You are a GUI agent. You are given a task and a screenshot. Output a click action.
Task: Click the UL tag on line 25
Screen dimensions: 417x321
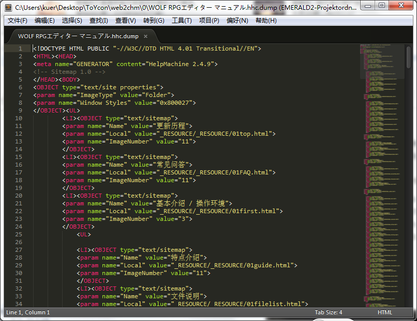[x=84, y=234]
